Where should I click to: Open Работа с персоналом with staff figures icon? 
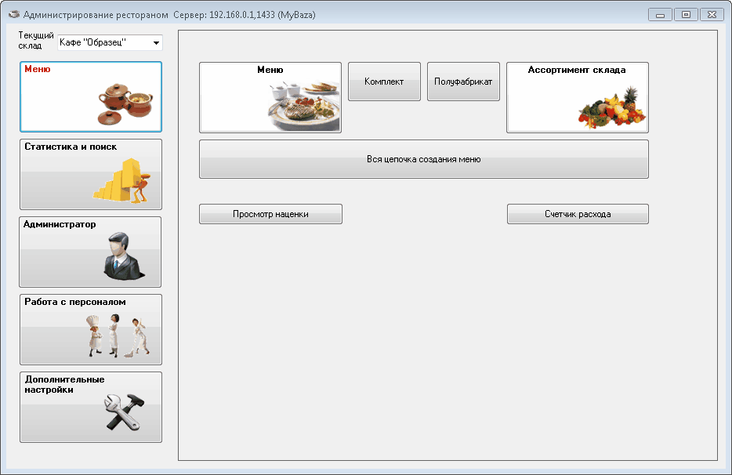(90, 329)
